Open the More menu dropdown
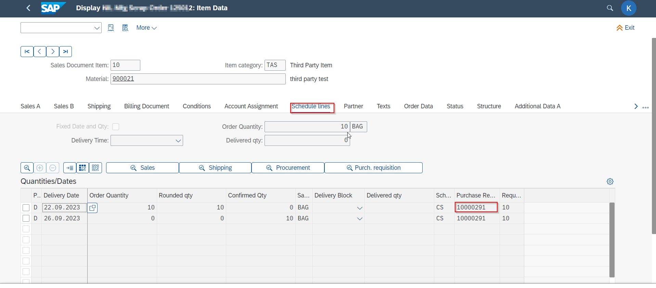This screenshot has width=656, height=288. point(146,28)
